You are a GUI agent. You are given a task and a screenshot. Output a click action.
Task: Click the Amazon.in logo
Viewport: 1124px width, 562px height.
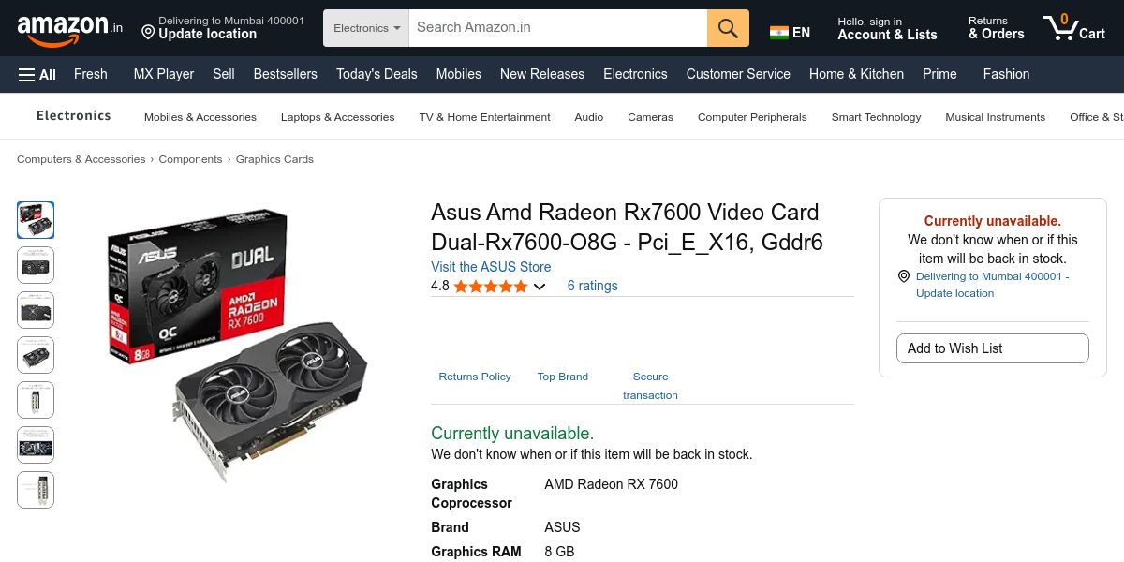70,28
